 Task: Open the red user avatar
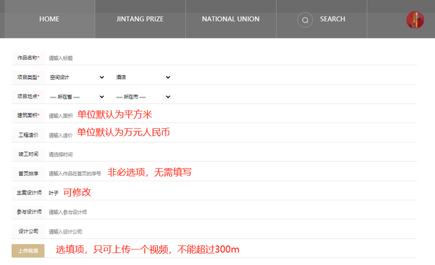click(x=415, y=20)
